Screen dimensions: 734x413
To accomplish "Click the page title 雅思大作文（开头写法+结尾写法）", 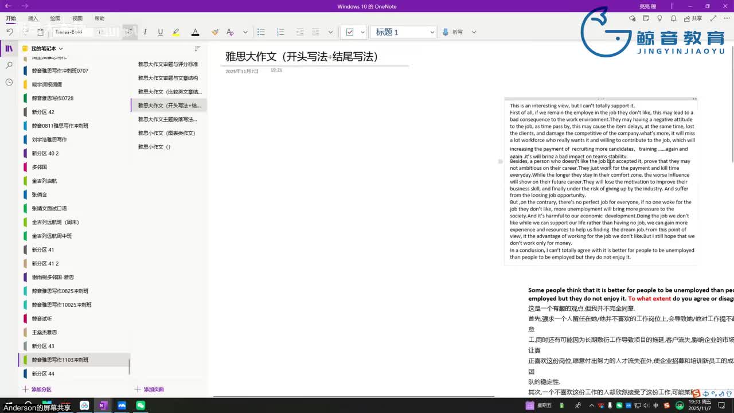I will [302, 56].
